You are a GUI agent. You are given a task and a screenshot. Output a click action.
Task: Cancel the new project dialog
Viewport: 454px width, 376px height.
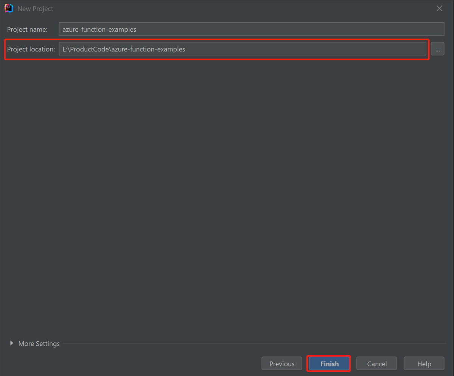point(376,363)
